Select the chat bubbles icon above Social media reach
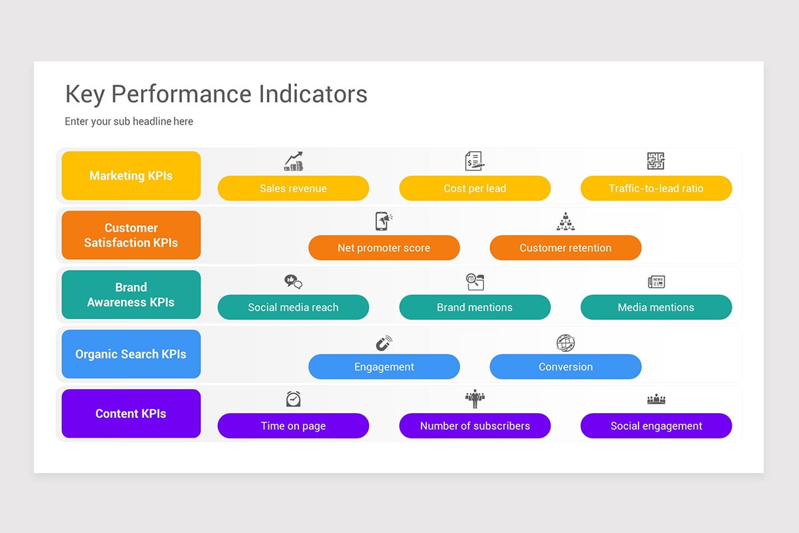Image resolution: width=799 pixels, height=533 pixels. coord(294,281)
